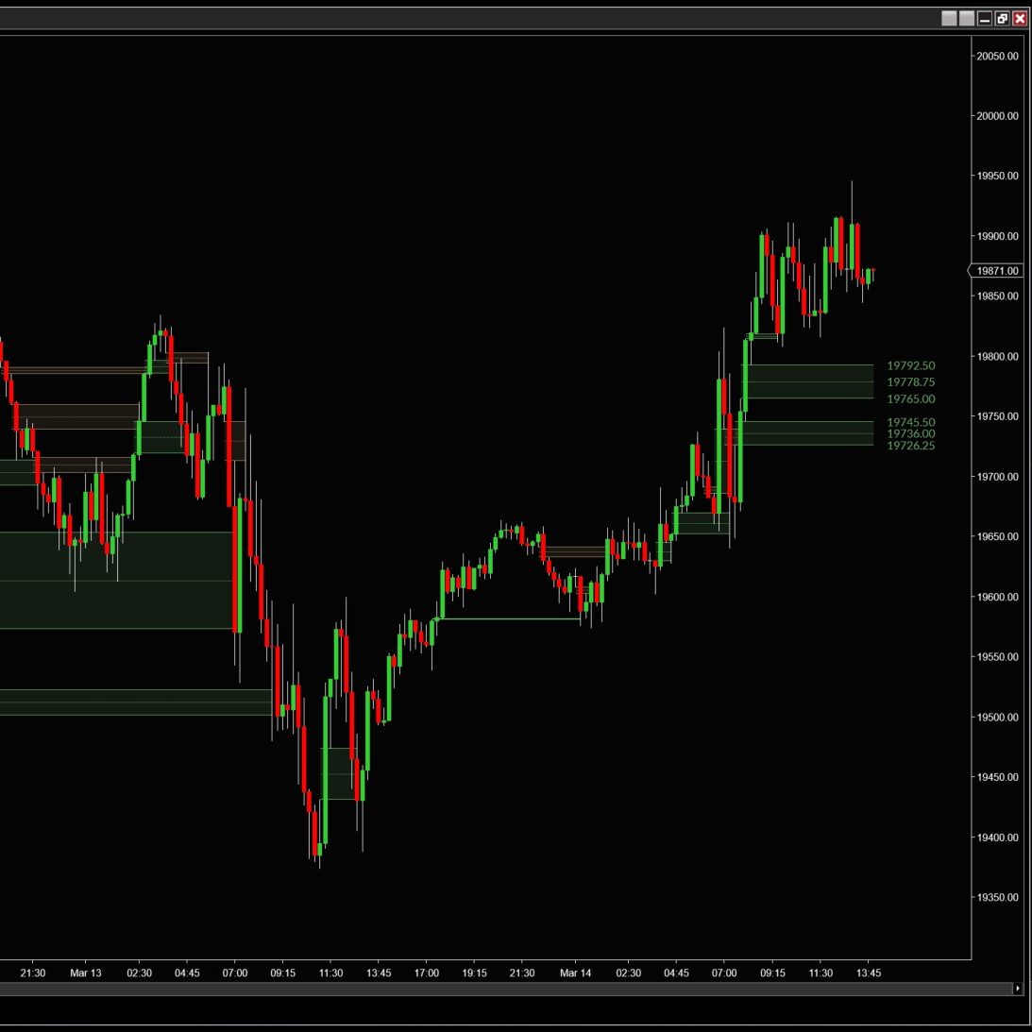Screen dimensions: 1032x1032
Task: Click the first gray title bar button
Action: (949, 19)
